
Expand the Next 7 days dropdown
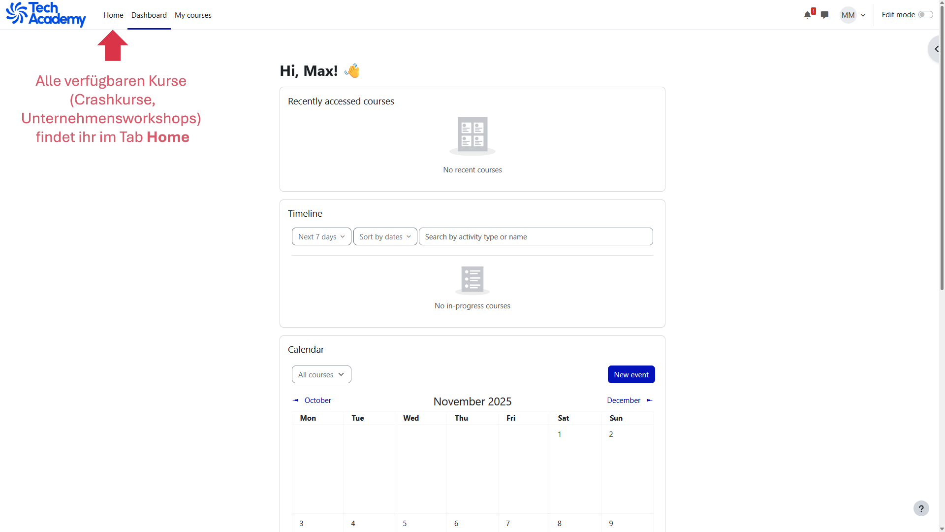[321, 237]
